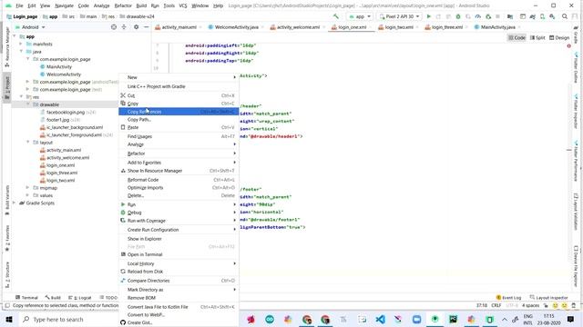Select facebooklogin.png in project tree
Viewport: 583px width, 327px height.
tap(66, 112)
